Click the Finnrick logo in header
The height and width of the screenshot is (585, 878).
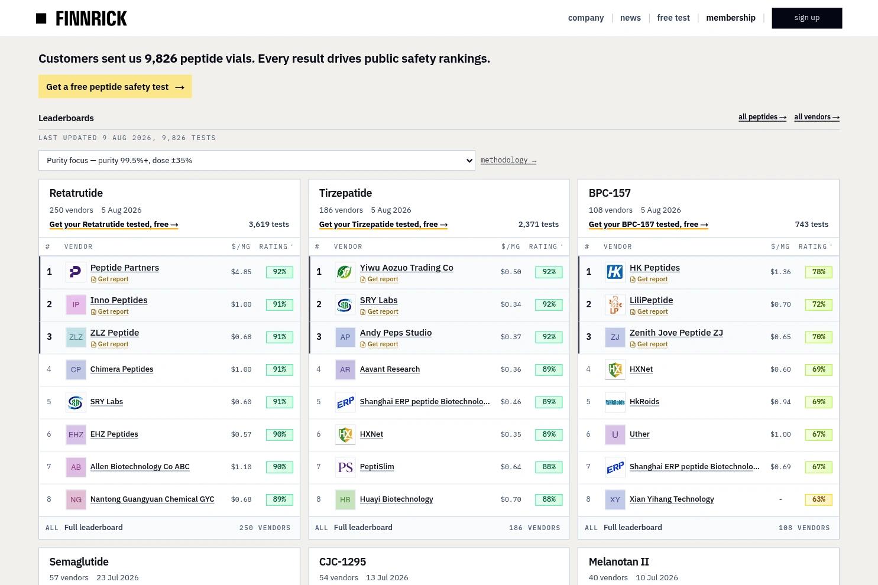point(82,18)
